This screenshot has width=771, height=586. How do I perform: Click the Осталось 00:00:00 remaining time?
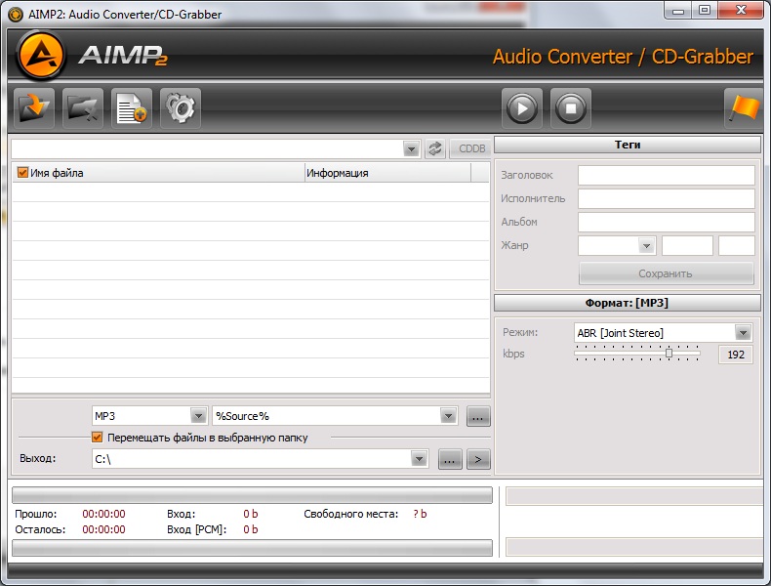click(103, 529)
